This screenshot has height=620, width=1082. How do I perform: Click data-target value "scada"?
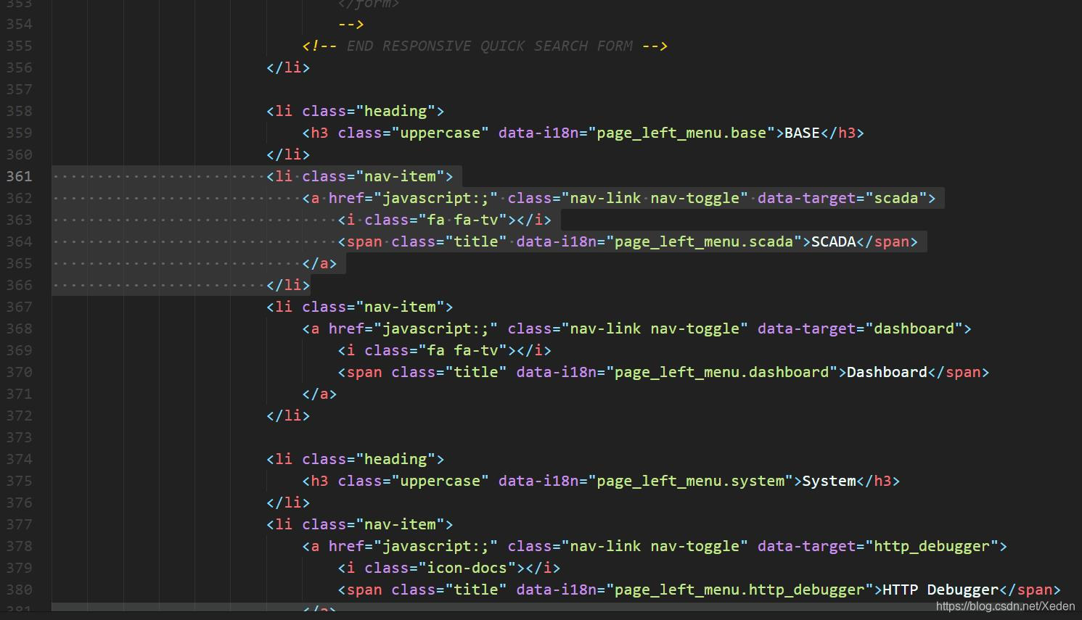pos(895,198)
